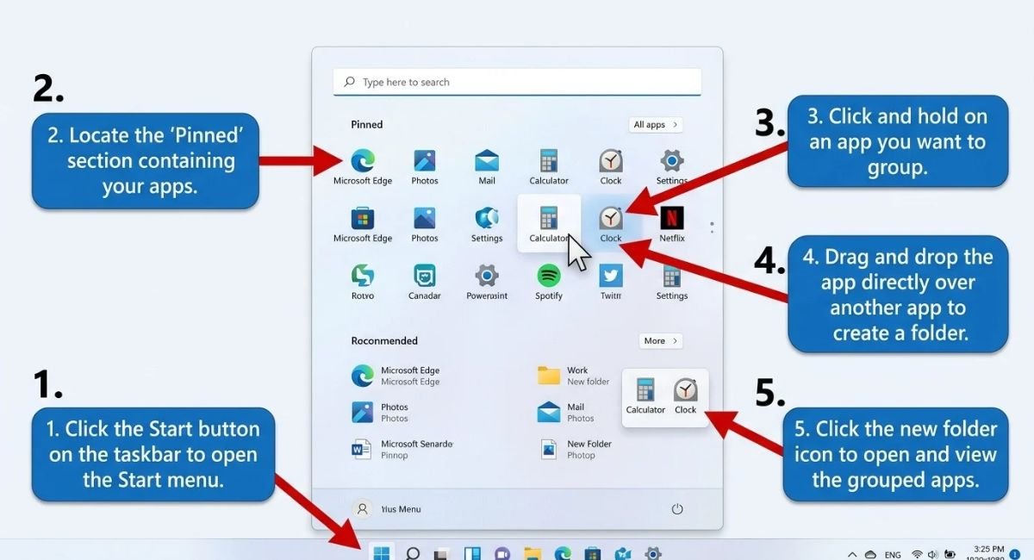Click the All apps button
This screenshot has height=560, width=1034.
(x=656, y=125)
